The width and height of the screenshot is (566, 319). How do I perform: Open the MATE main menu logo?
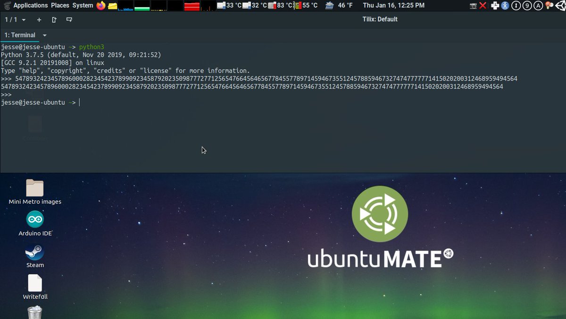(x=7, y=6)
